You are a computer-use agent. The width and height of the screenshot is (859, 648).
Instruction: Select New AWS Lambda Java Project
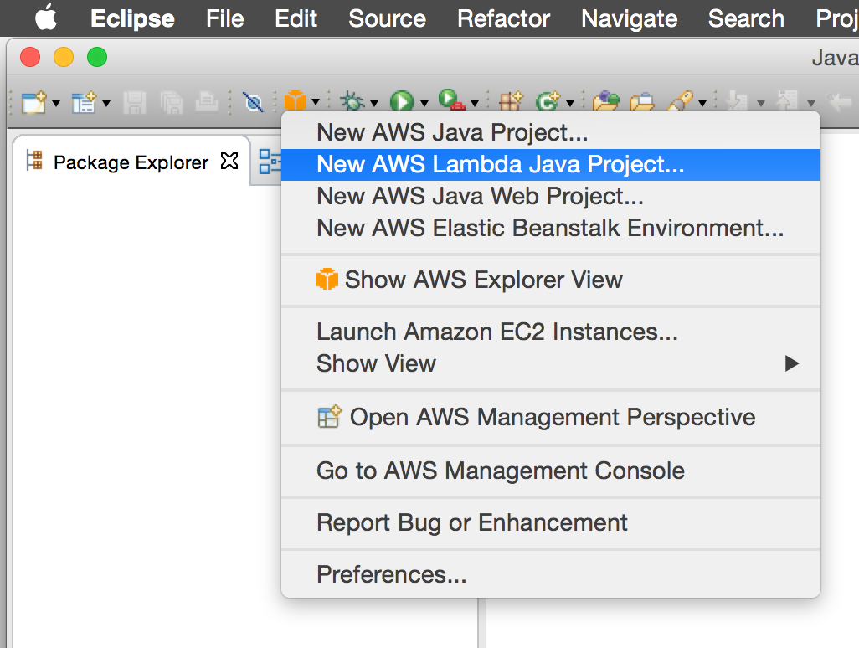point(500,164)
